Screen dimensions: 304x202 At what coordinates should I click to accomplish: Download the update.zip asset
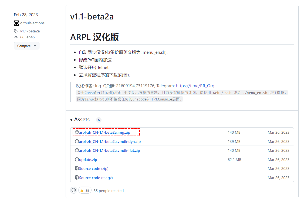[x=88, y=160]
